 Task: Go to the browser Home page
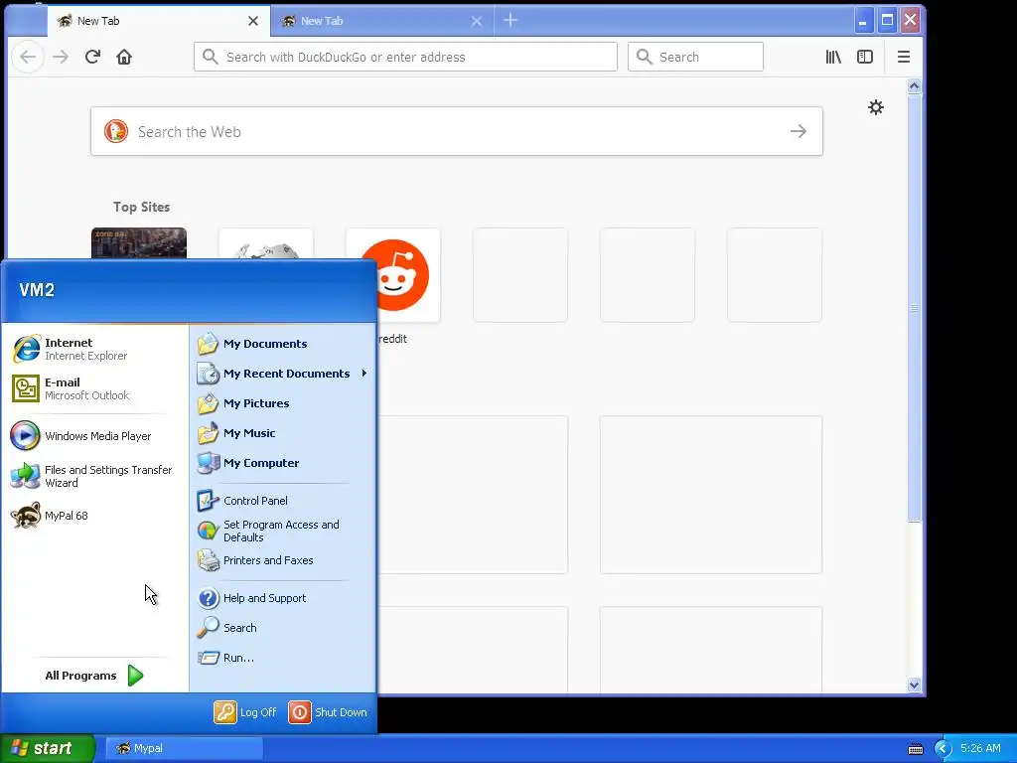(124, 57)
